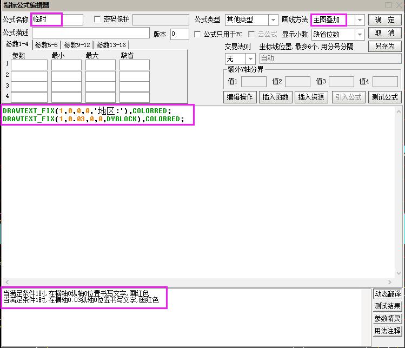This screenshot has height=348, width=405.
Task: Click the 测试公式 button
Action: click(384, 97)
